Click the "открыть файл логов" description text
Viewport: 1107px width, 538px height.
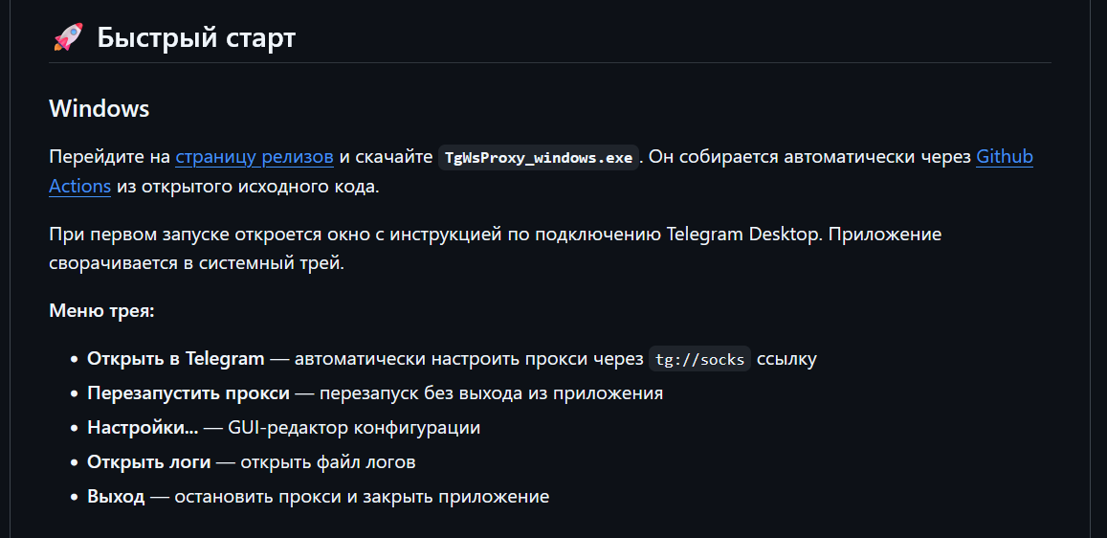pos(328,462)
